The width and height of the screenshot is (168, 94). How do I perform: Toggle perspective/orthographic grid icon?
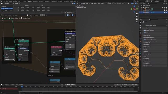click(137, 22)
